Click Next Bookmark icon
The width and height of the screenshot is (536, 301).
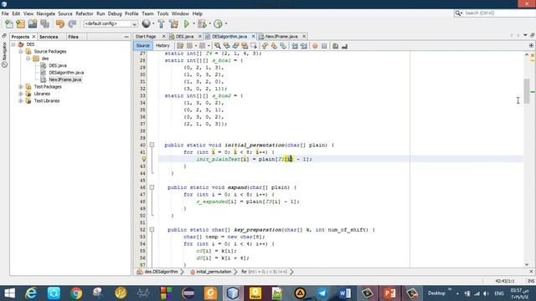[x=274, y=46]
